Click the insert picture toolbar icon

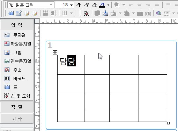coord(105,13)
